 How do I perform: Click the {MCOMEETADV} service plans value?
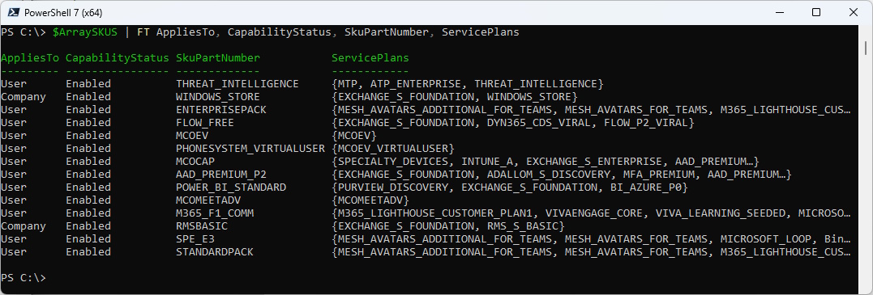coord(370,200)
